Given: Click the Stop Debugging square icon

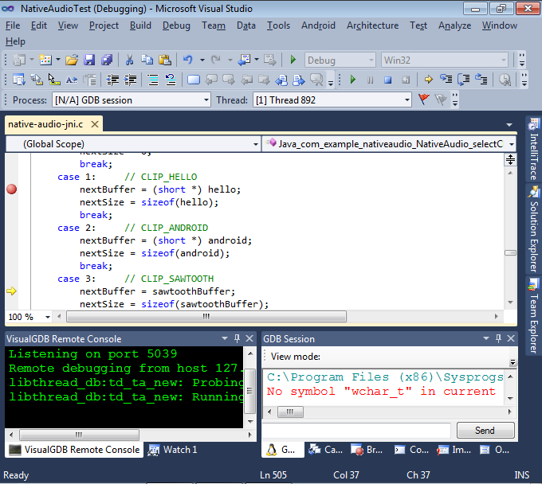Looking at the screenshot, I should pyautogui.click(x=388, y=80).
